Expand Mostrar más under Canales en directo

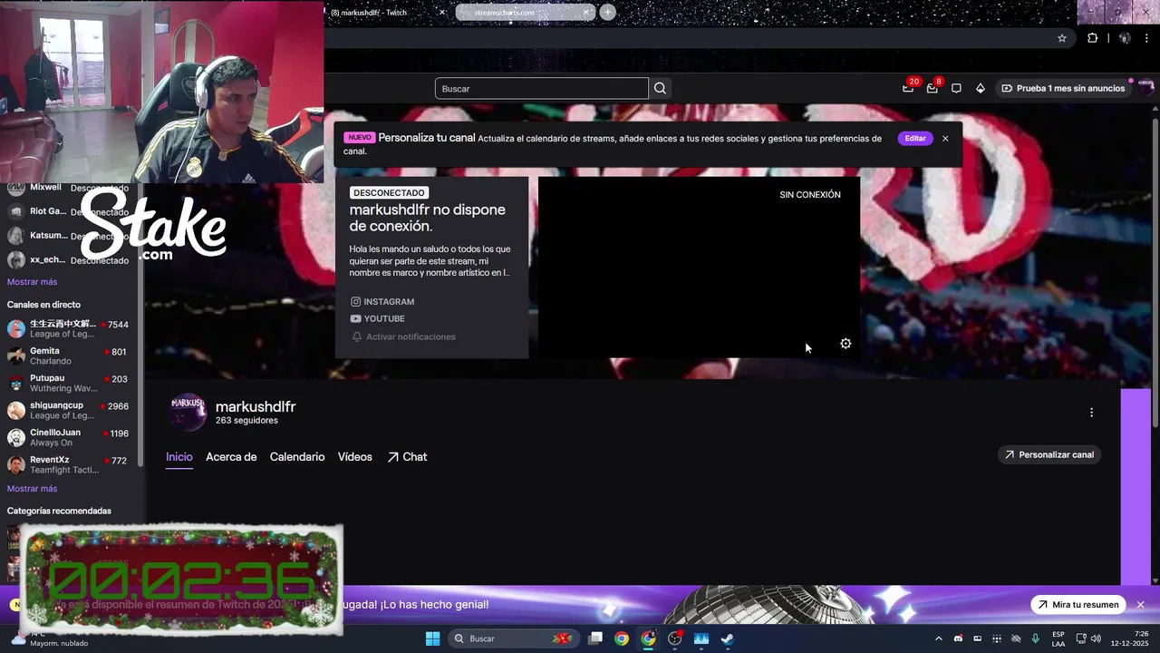coord(32,489)
